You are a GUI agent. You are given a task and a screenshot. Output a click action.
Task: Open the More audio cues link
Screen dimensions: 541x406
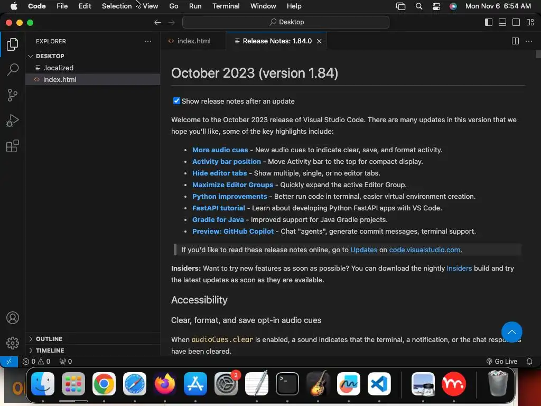(x=220, y=150)
